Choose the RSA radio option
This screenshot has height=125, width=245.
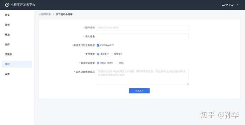click(x=117, y=63)
